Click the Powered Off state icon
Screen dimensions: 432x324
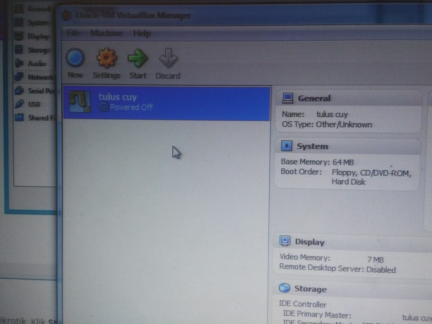tap(103, 107)
